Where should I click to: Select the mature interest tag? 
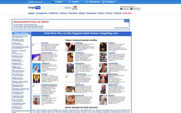tap(50, 110)
